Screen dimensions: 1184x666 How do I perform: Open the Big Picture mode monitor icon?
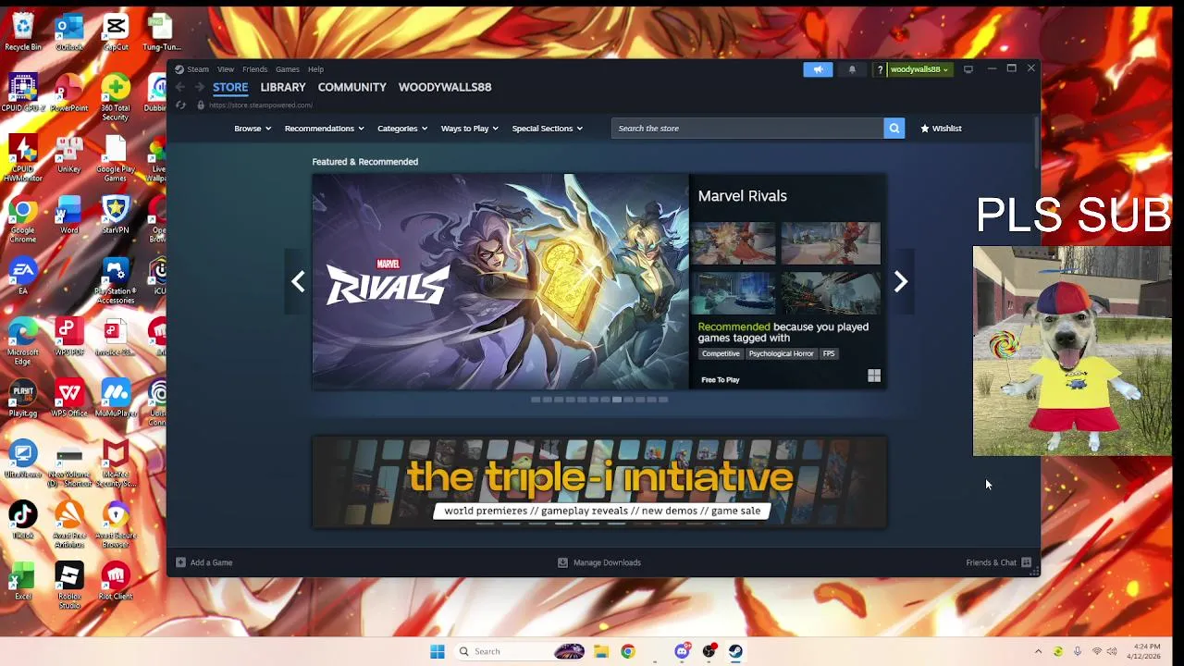[x=968, y=69]
